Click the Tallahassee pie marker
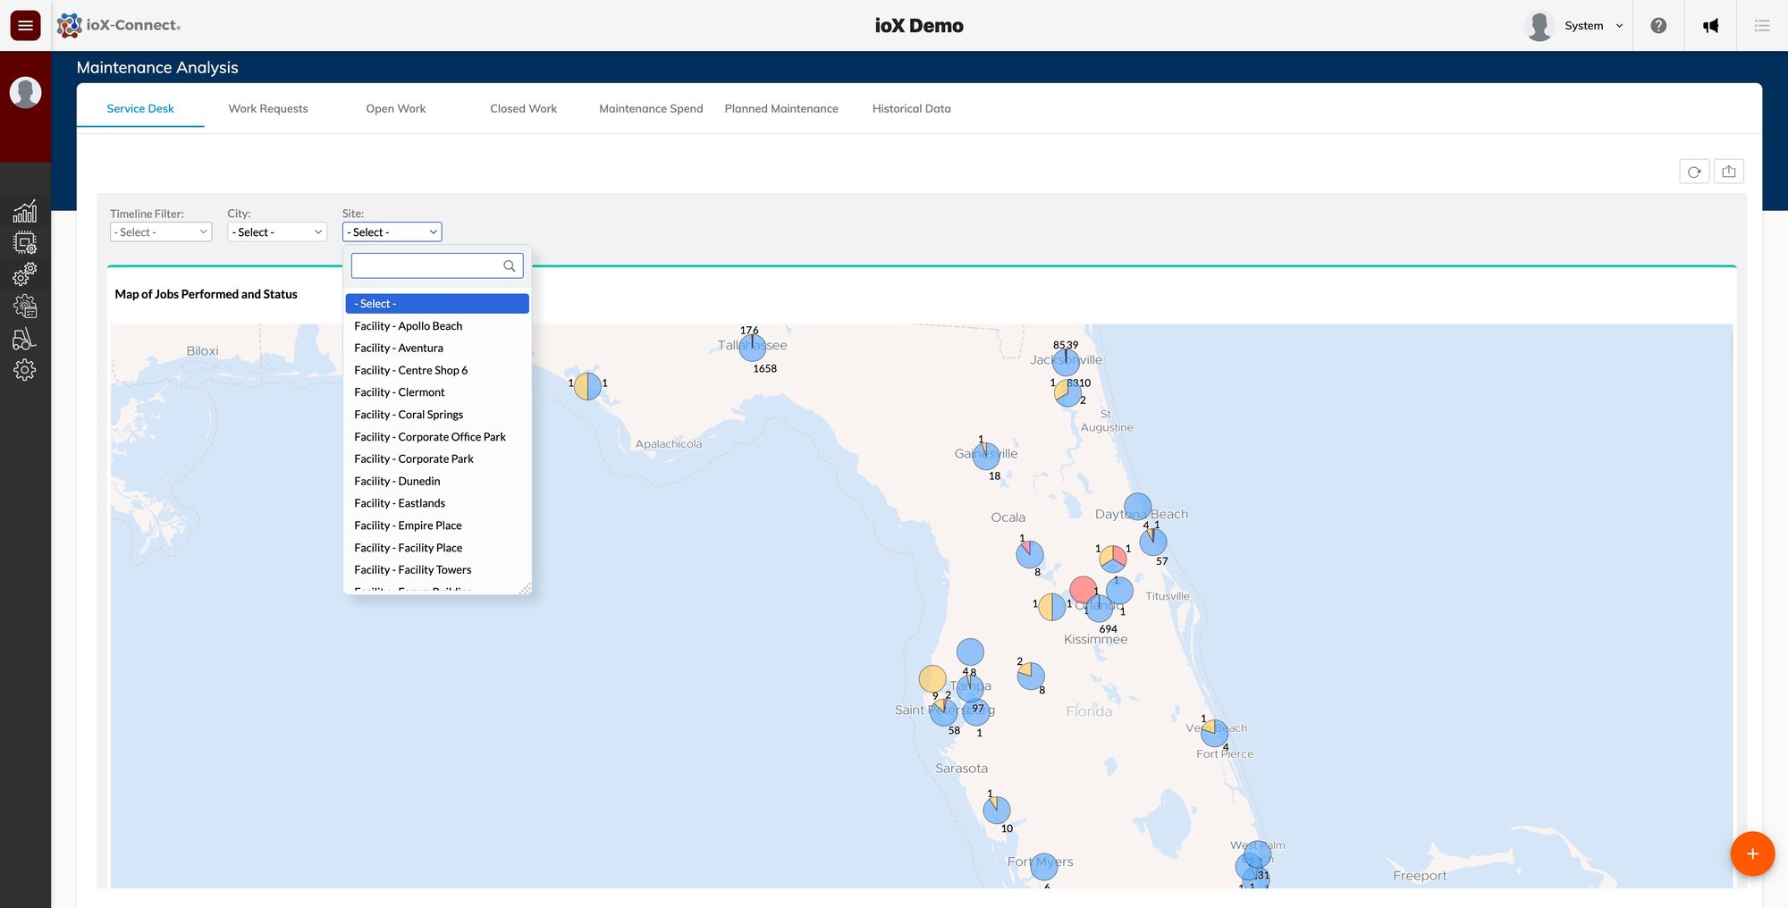The width and height of the screenshot is (1788, 908). [753, 348]
